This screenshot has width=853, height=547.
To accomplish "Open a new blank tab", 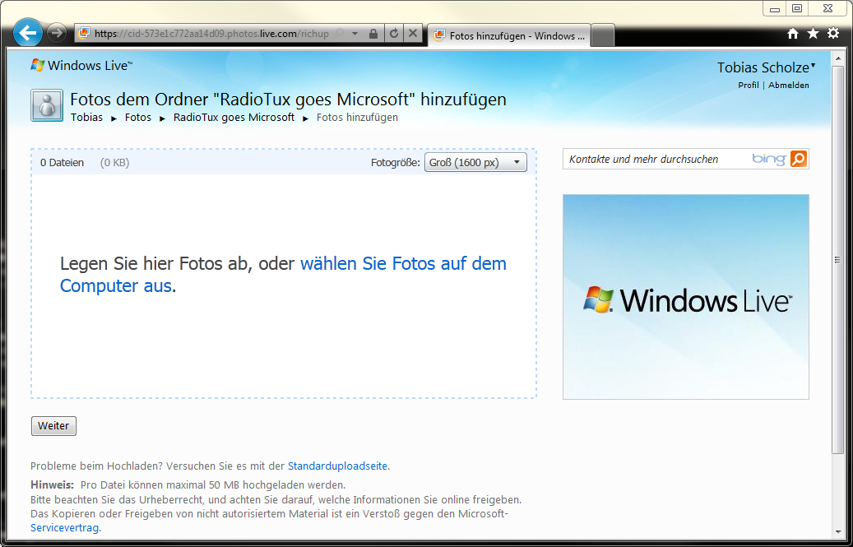I will pyautogui.click(x=603, y=36).
